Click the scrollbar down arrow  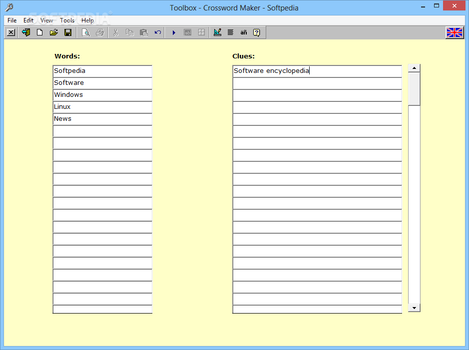pos(414,308)
